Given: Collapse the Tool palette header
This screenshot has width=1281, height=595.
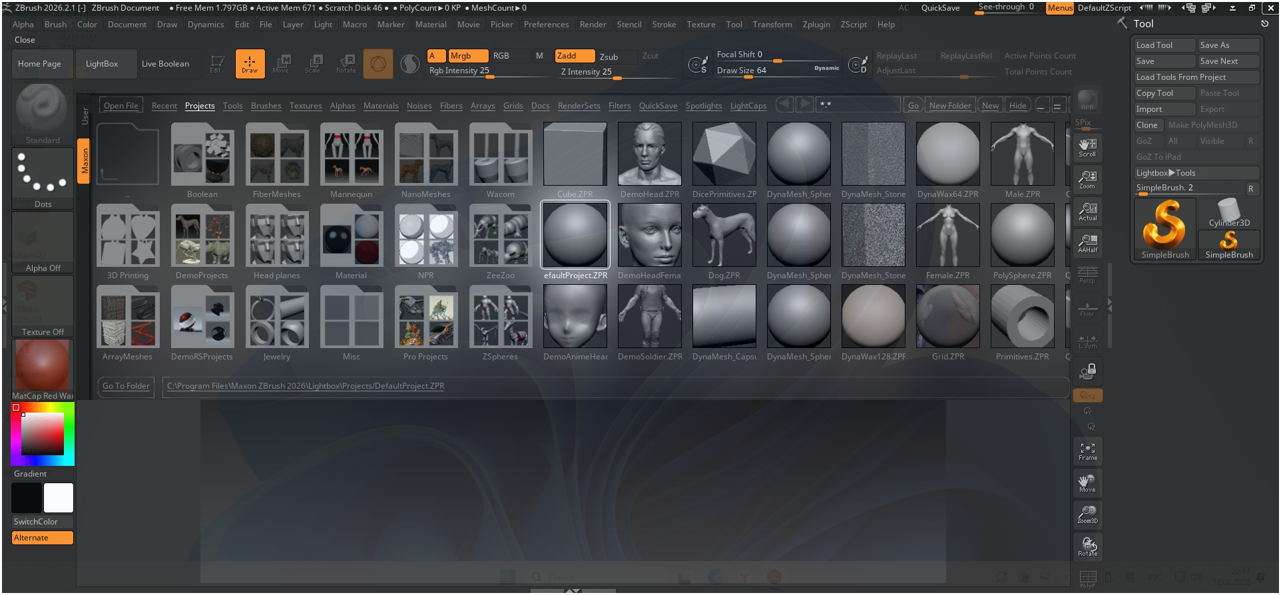Looking at the screenshot, I should click(x=1143, y=24).
